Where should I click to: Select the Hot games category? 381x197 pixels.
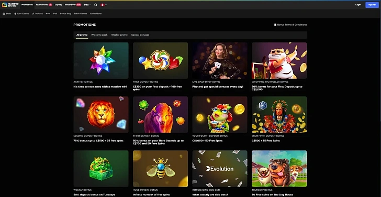pos(55,14)
